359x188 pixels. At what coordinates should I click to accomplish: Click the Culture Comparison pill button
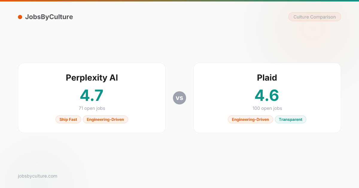tap(314, 17)
